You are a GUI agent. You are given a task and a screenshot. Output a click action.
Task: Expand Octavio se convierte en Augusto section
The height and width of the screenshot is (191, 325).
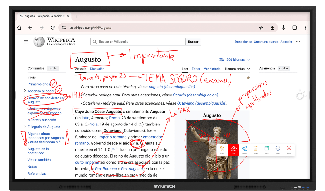[25, 97]
